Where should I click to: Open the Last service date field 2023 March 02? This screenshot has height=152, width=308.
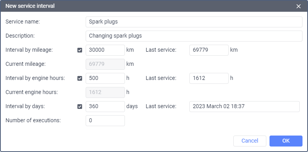click(x=244, y=107)
